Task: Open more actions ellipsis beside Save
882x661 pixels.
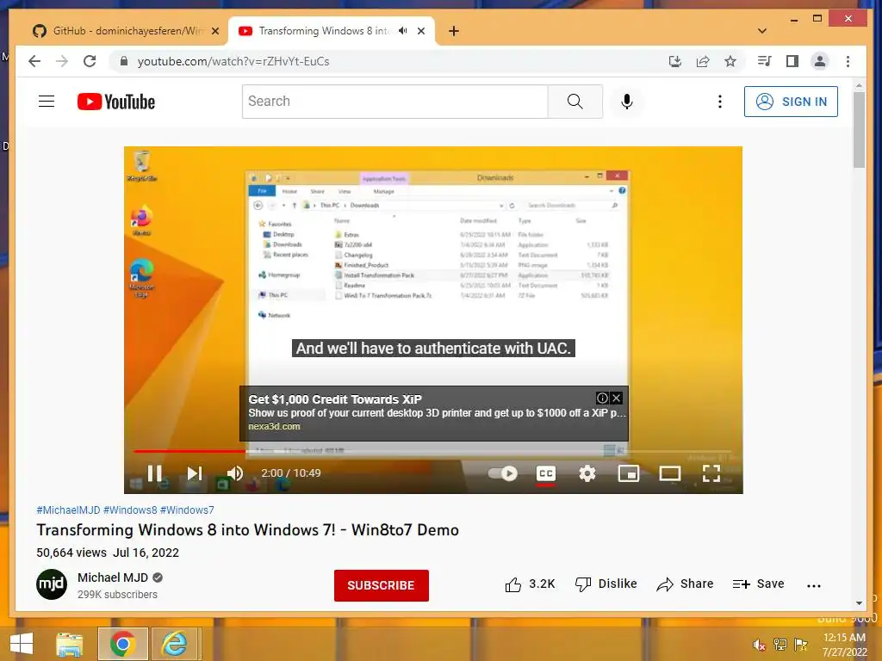Action: pyautogui.click(x=813, y=585)
